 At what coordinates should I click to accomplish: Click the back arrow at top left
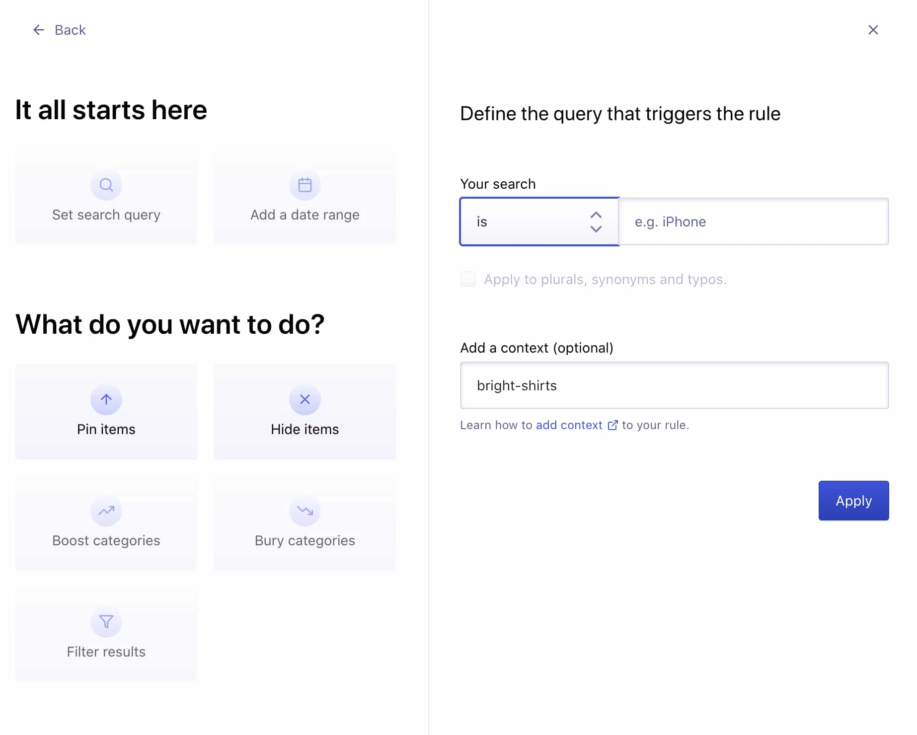[38, 30]
